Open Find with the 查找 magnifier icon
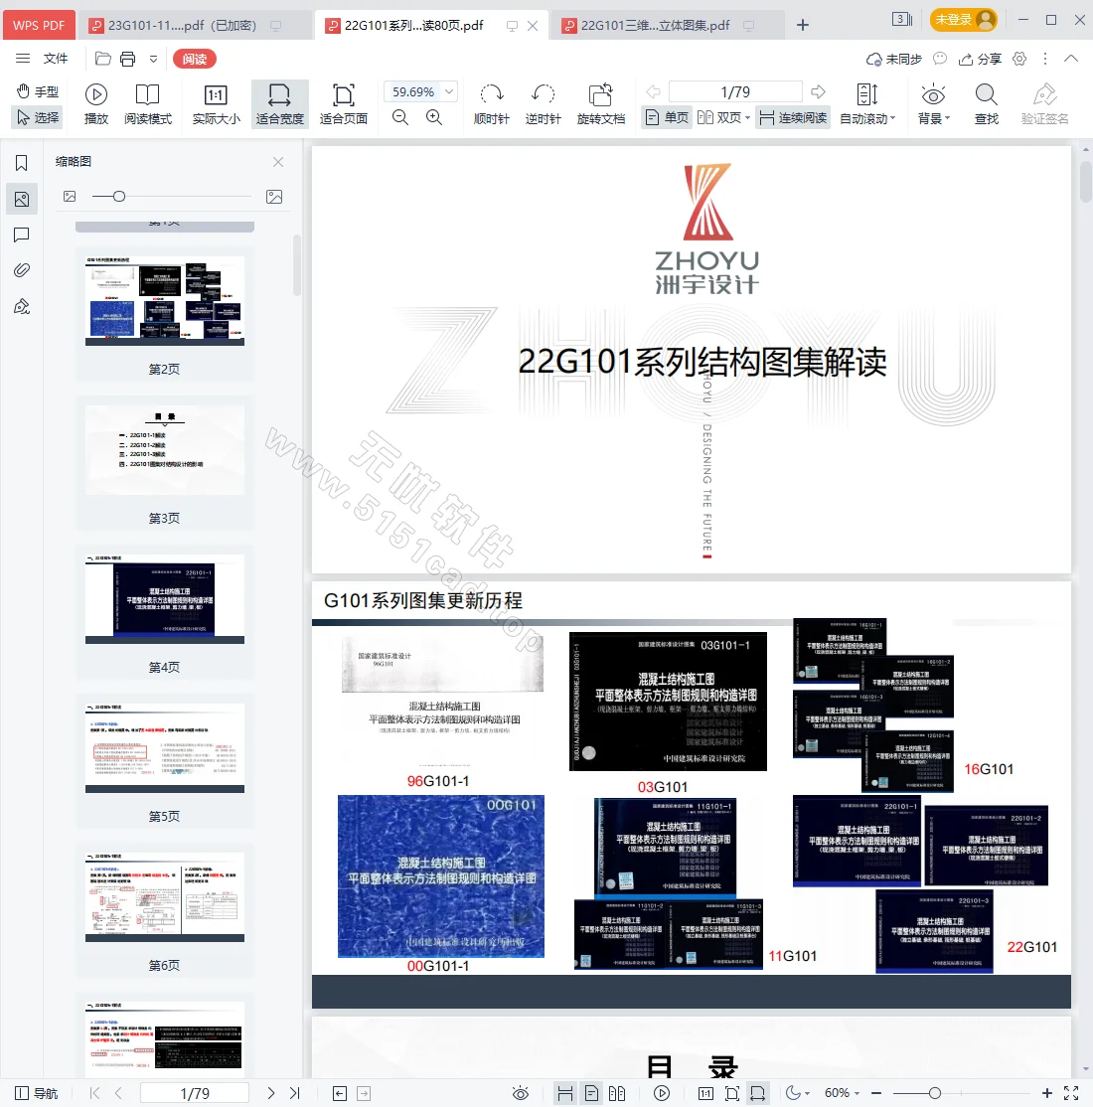This screenshot has width=1093, height=1107. [x=985, y=96]
